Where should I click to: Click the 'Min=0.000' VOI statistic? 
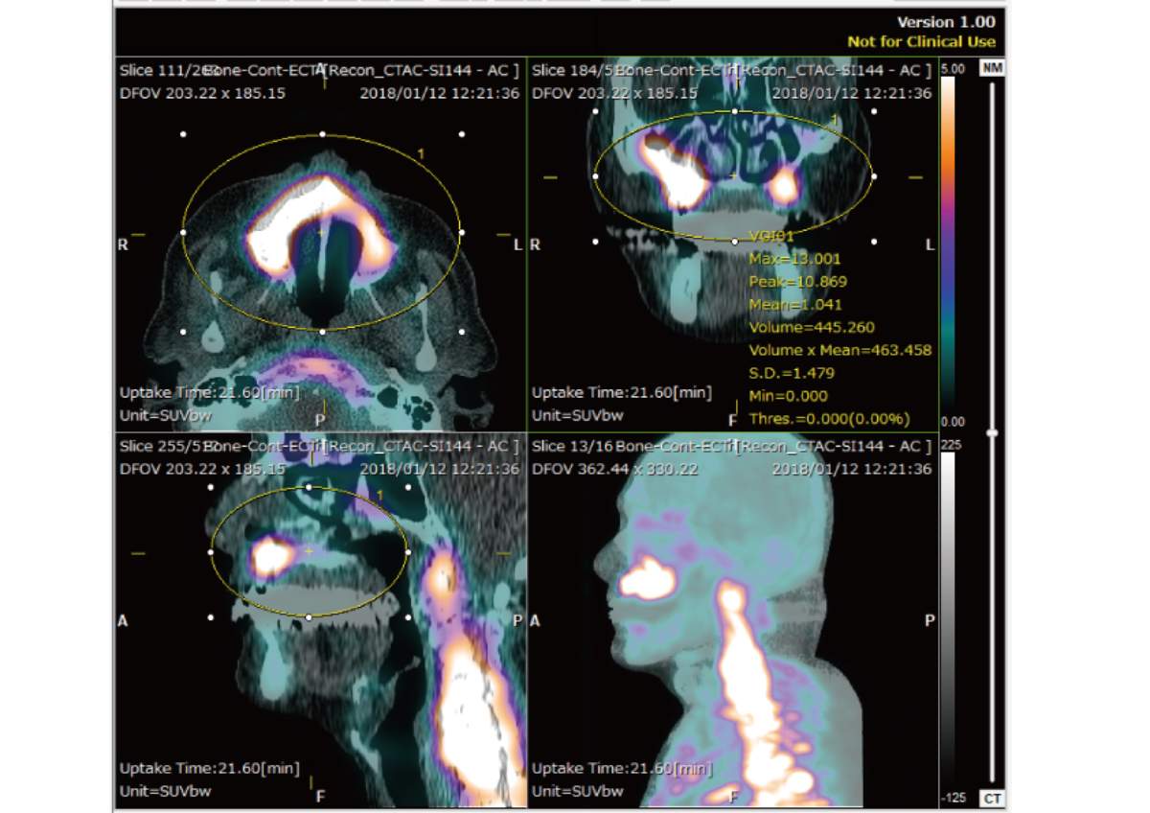coord(788,396)
